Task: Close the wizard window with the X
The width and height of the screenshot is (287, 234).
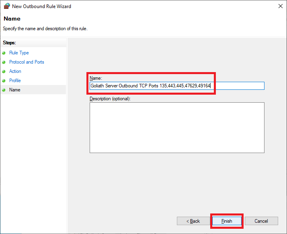Action: 279,6
